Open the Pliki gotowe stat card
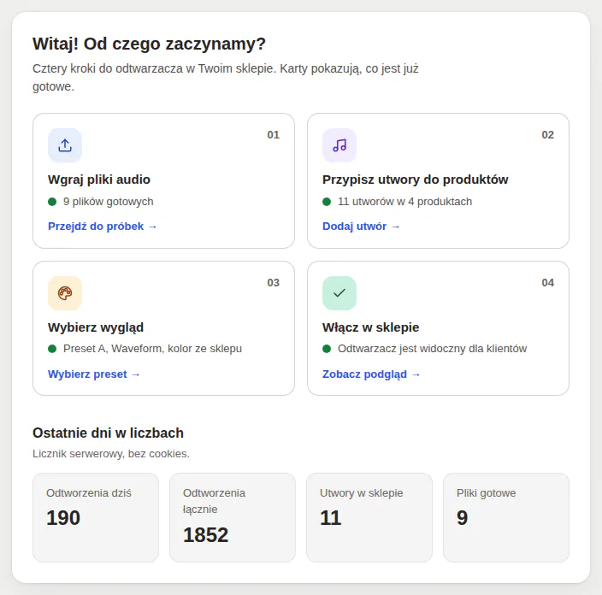Viewport: 602px width, 595px height. click(506, 517)
